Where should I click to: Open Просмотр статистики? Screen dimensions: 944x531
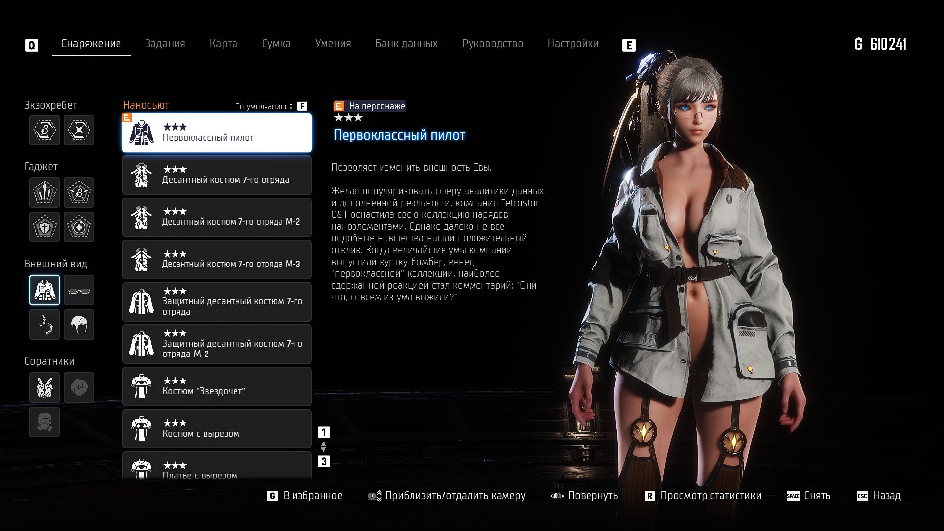(x=703, y=496)
